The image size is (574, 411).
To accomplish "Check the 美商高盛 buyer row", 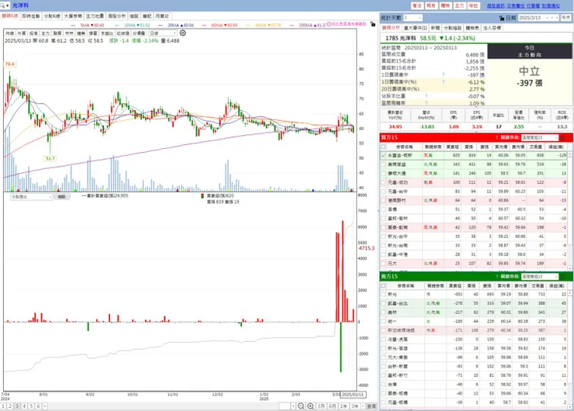I will click(x=383, y=164).
